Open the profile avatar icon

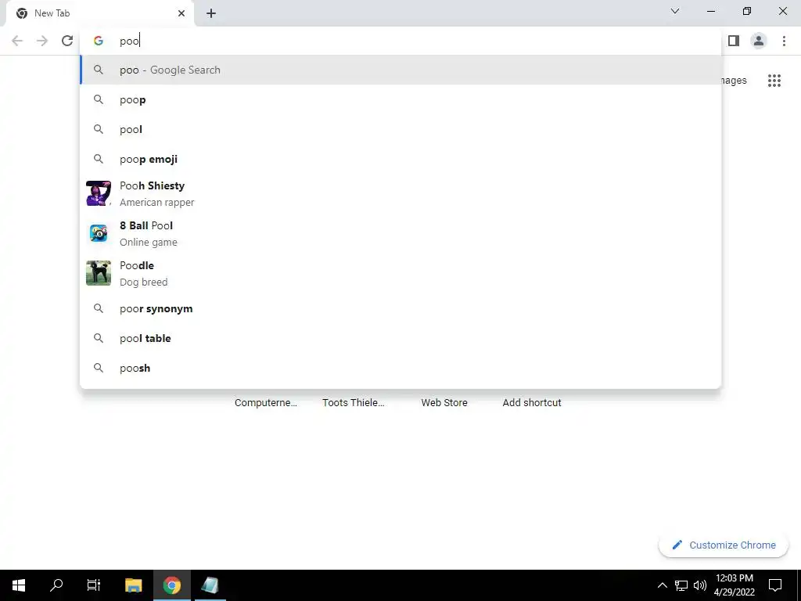(x=759, y=41)
